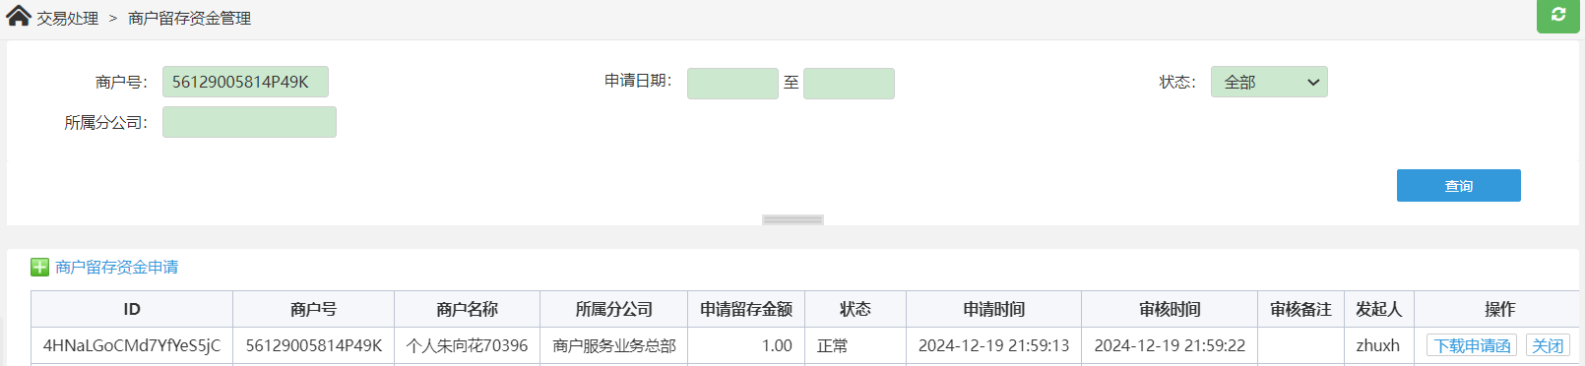The height and width of the screenshot is (366, 1585).
Task: Click the 交易处理 breadcrumb item
Action: click(68, 18)
